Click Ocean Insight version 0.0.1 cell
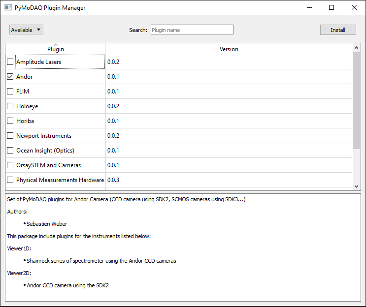 tap(229, 151)
